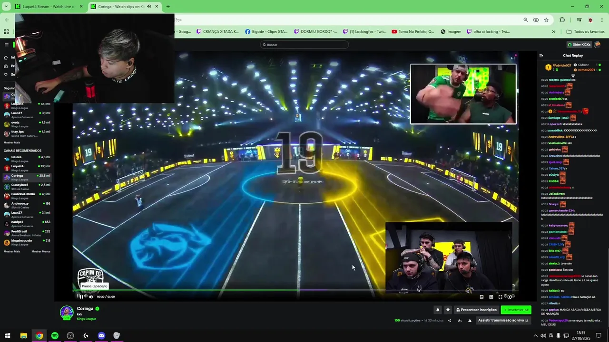The image size is (609, 342).
Task: Open Todos os favoritos folder
Action: 585,32
